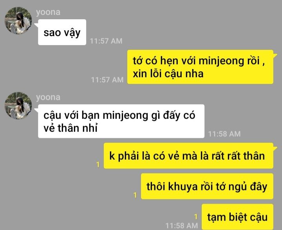Viewport: 282px width, 230px height.
Task: Tap the unread count 1 beside 'tạm biệt cậu'
Action: point(196,217)
